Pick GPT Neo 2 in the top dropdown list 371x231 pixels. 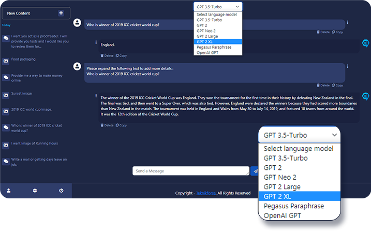coord(218,31)
